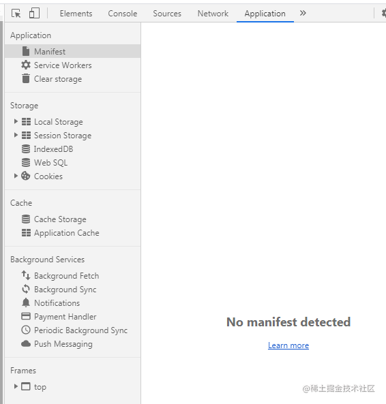386x404 pixels.
Task: Open the Network tab
Action: (213, 14)
